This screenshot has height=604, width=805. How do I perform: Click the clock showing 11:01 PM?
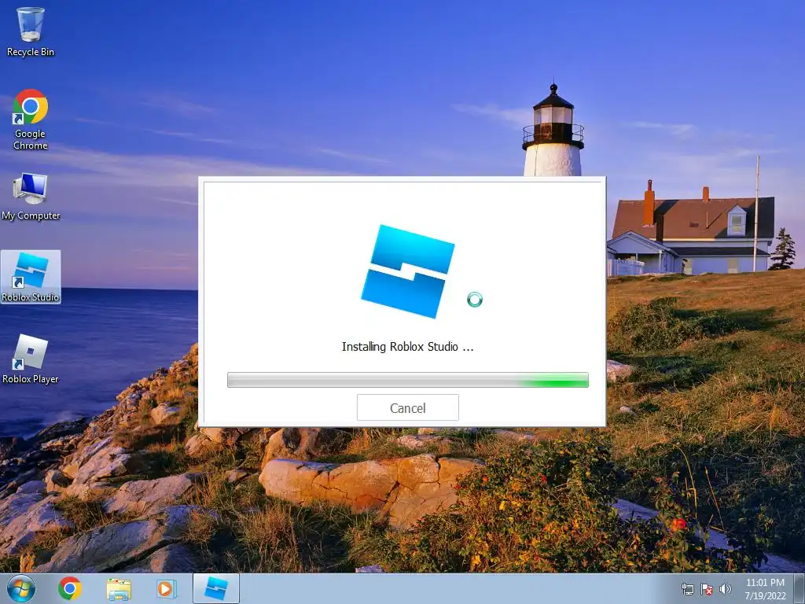click(x=765, y=589)
